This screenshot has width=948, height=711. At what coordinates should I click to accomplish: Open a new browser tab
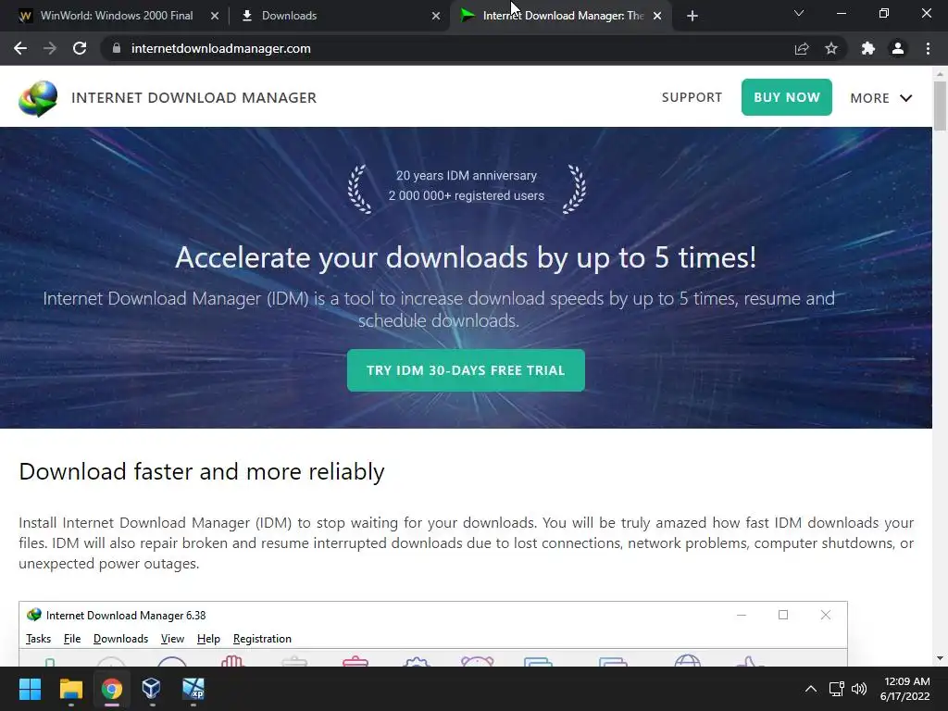tap(692, 16)
